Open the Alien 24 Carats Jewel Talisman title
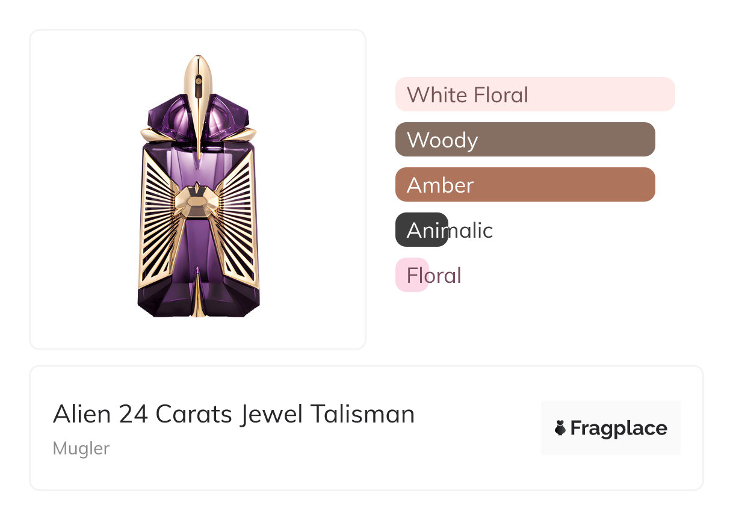 coord(234,414)
